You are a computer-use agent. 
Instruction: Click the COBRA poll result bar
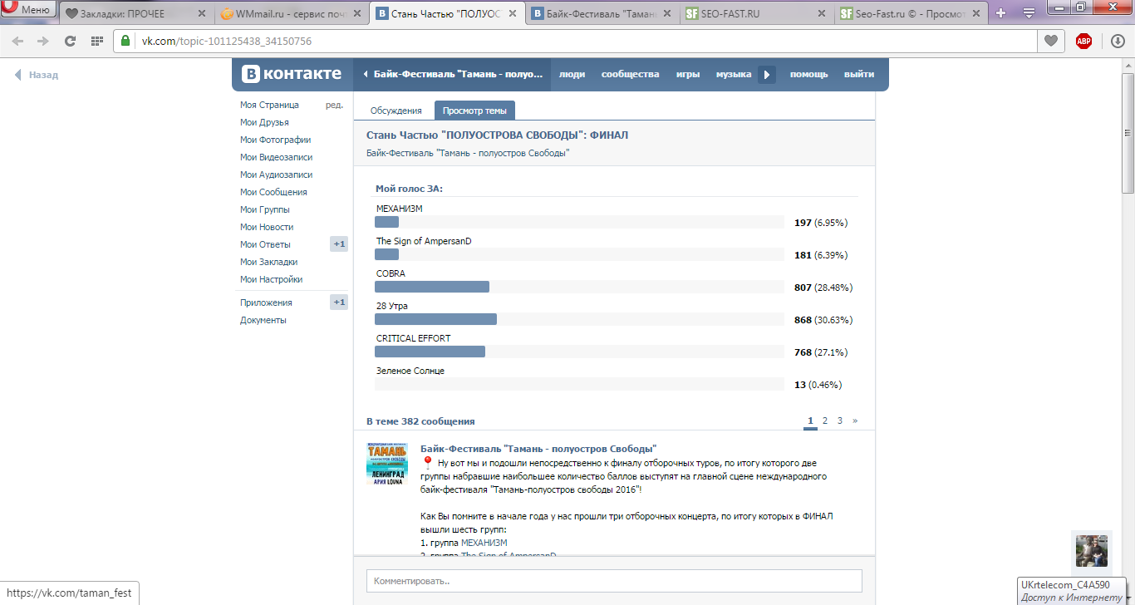432,287
